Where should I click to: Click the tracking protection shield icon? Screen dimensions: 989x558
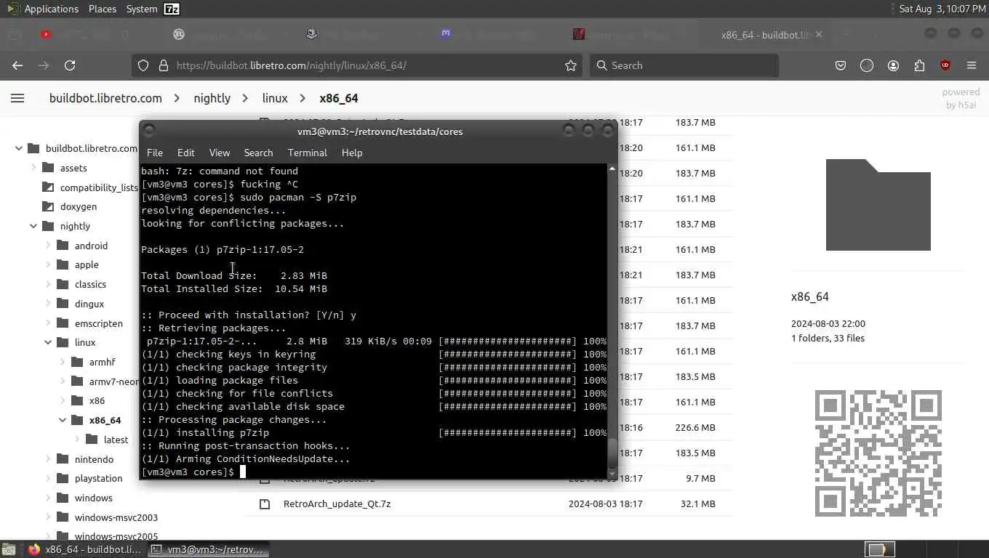pos(143,65)
